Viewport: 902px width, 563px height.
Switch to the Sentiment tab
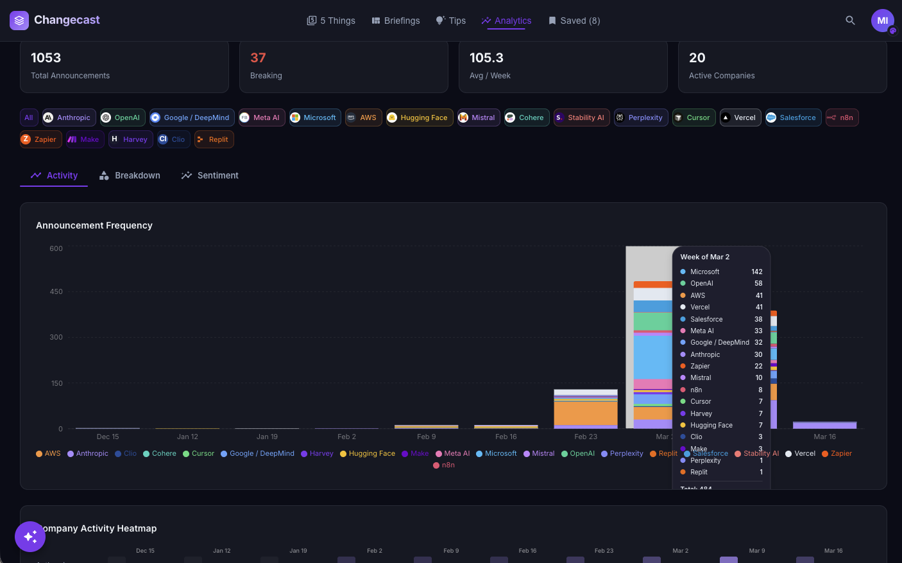coord(210,175)
